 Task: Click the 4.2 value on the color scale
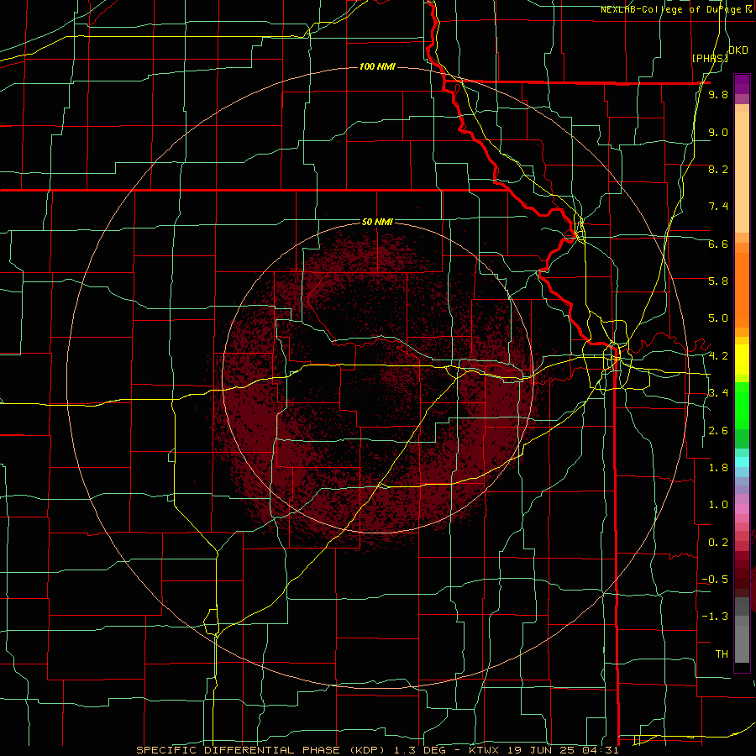(x=718, y=356)
